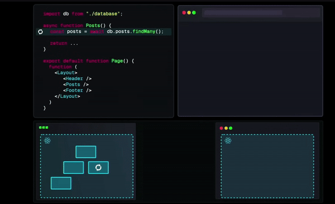Click the green dot of the bottom-right browser window

point(231,128)
